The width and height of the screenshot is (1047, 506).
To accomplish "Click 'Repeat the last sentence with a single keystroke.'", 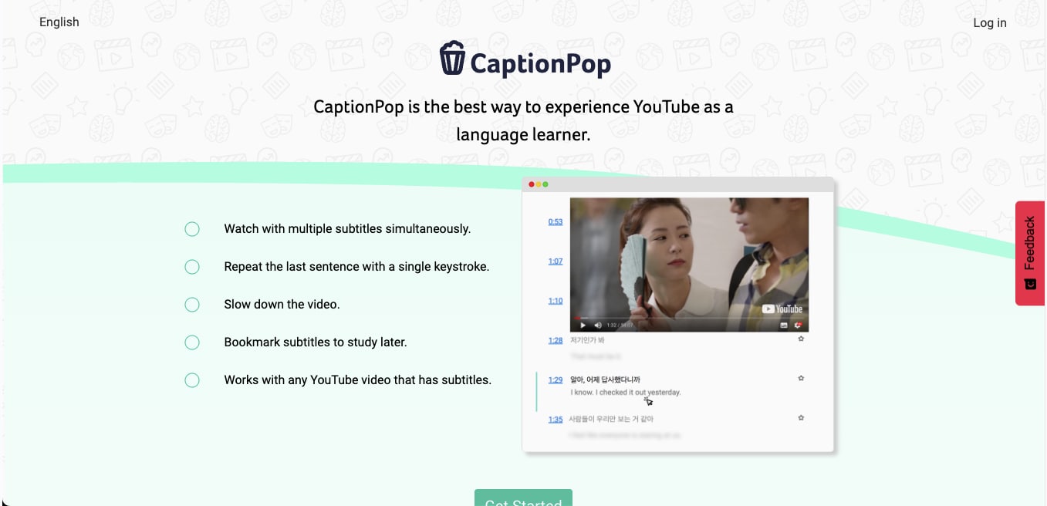I will tap(356, 267).
